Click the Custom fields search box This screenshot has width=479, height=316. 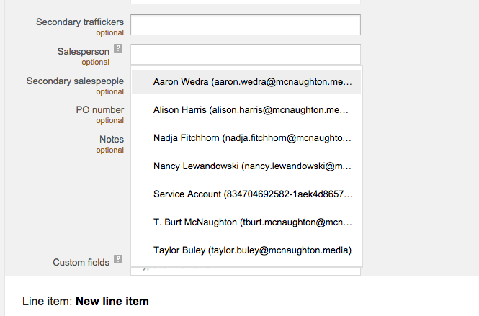[245, 268]
